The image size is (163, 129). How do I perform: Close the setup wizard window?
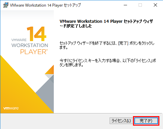coord(155,5)
